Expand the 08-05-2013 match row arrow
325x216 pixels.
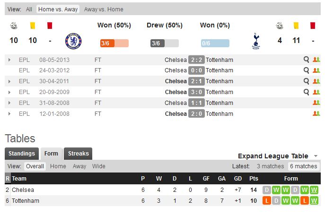click(9, 60)
